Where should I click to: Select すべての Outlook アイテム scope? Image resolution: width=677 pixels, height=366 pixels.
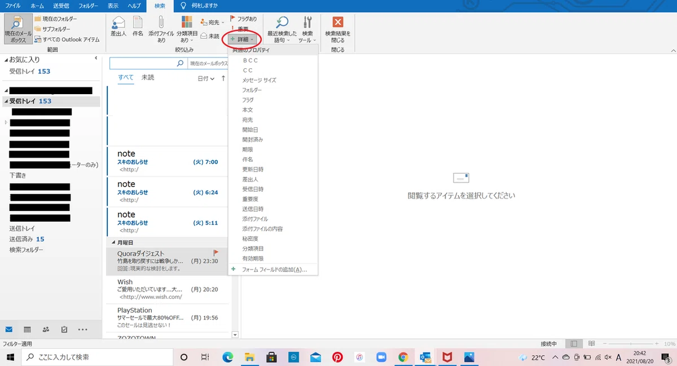coord(67,39)
